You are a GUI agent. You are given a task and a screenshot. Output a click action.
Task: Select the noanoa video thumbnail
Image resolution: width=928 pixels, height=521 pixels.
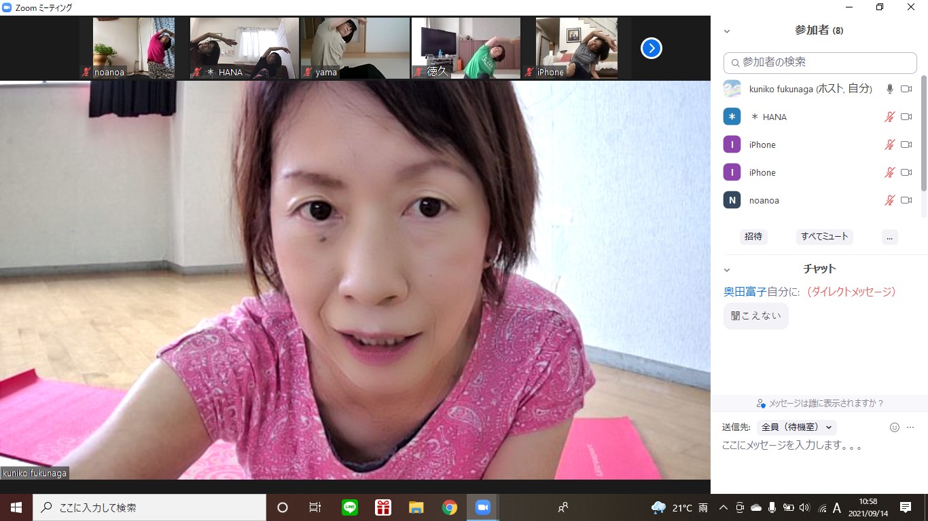(134, 48)
